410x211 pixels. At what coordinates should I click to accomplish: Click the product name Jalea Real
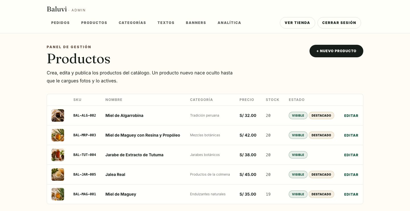(x=115, y=175)
